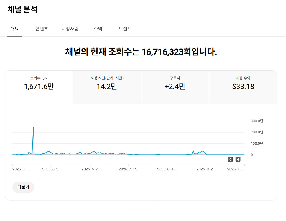Click the dark 6 badge below the chart

pos(230,159)
